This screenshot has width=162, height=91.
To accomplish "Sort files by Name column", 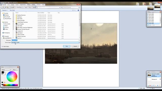I will [x=17, y=13].
